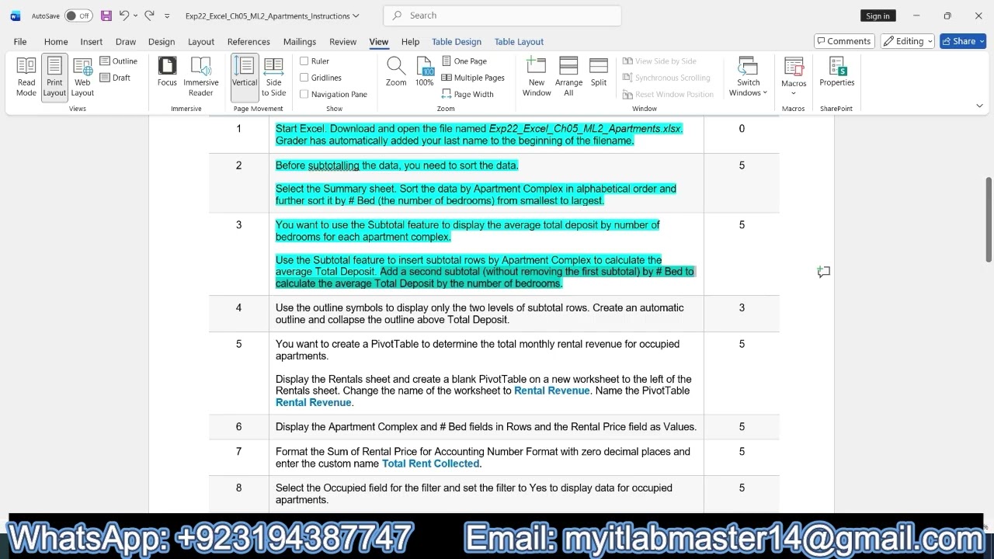
Task: Open Immersive Reader
Action: [201, 77]
